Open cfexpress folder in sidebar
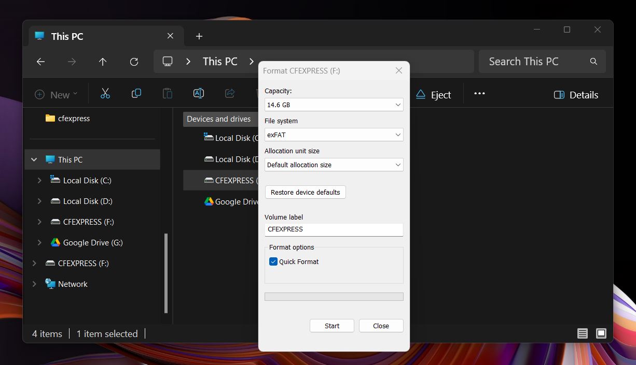This screenshot has width=636, height=365. 67,118
